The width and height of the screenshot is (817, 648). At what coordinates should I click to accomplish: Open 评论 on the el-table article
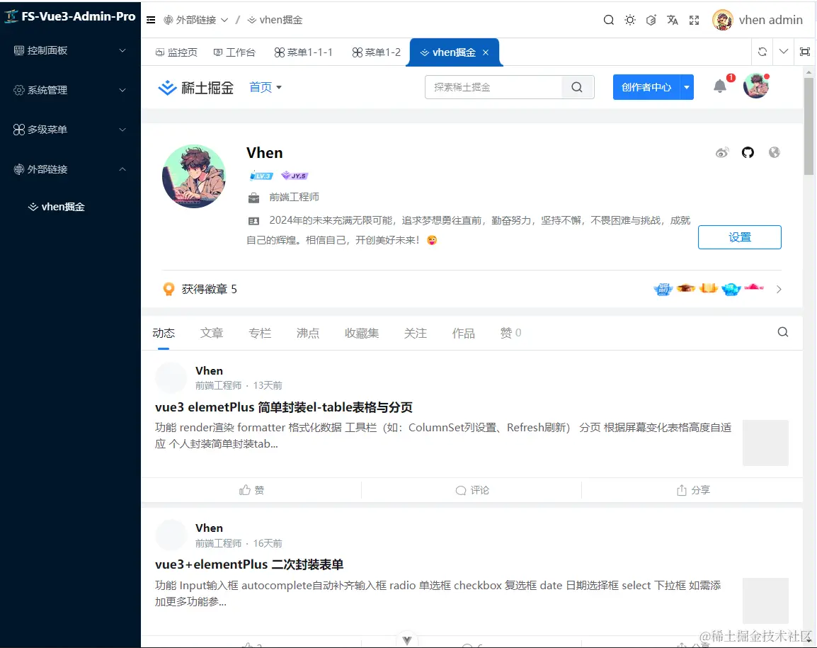[x=472, y=490]
